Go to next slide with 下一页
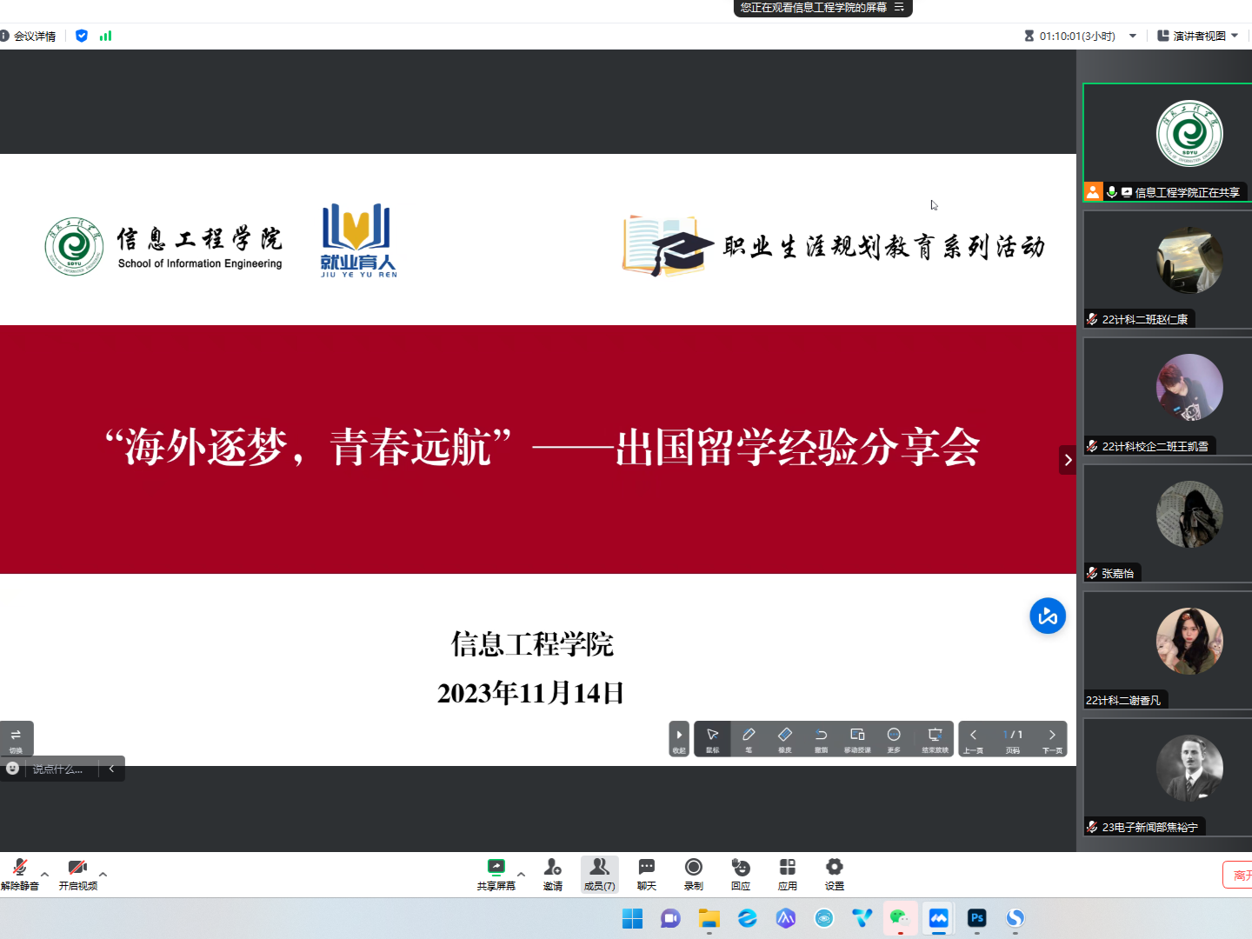The height and width of the screenshot is (939, 1252). (x=1052, y=738)
